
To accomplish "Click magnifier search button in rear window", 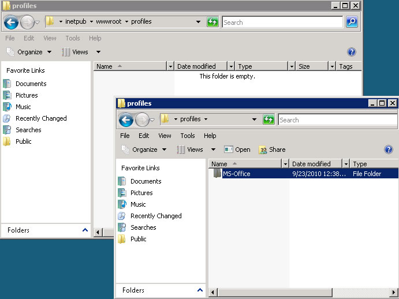I will pyautogui.click(x=352, y=22).
